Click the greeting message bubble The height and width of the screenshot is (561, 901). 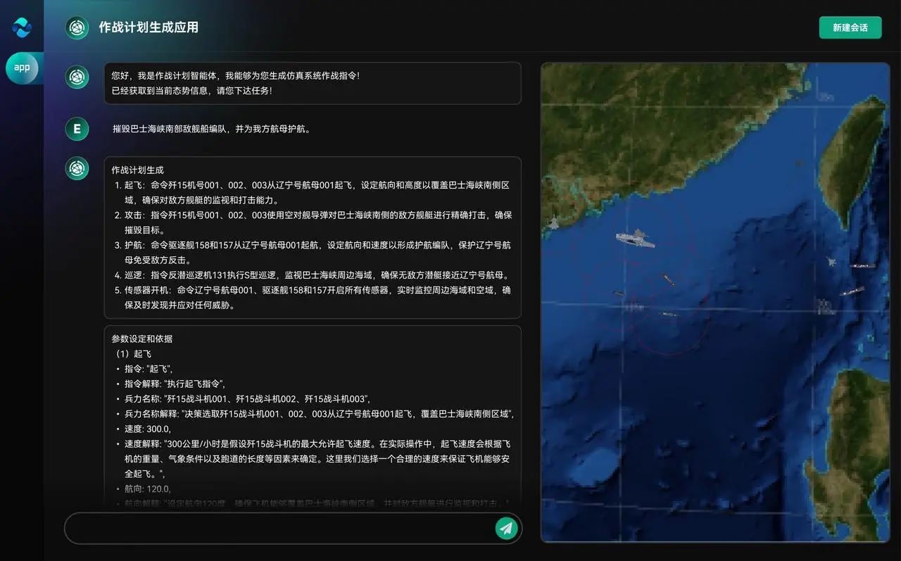tap(312, 83)
